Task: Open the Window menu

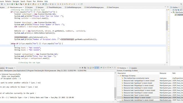Action: click(x=40, y=1)
